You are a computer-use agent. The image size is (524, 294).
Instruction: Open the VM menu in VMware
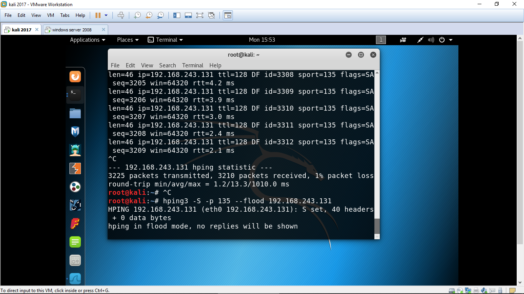(x=50, y=15)
